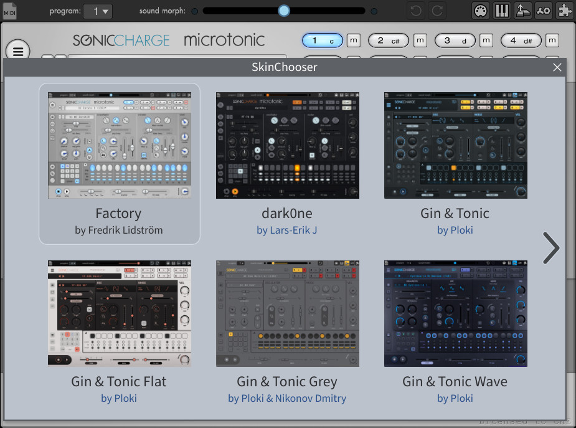Open the program number dropdown
This screenshot has width=576, height=428.
pos(98,11)
